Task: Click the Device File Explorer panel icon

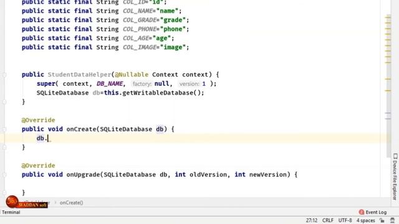Action: pyautogui.click(x=395, y=156)
